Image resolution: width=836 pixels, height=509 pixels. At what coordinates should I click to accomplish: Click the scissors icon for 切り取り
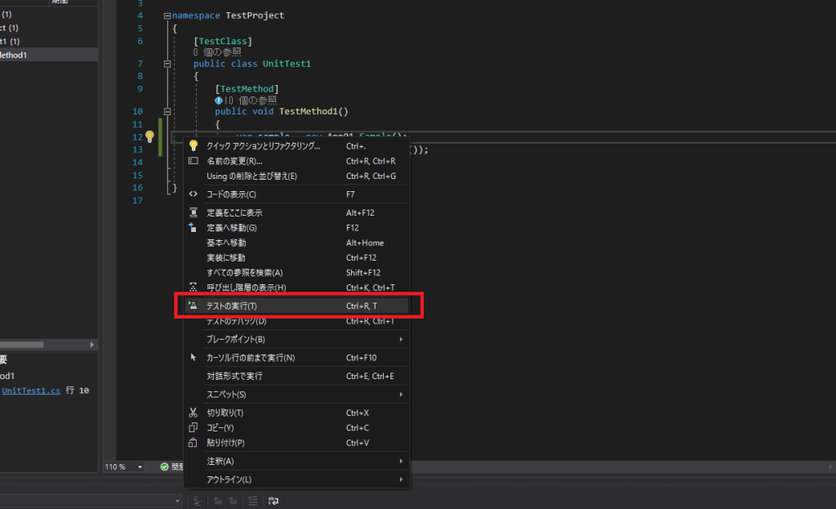[x=193, y=413]
